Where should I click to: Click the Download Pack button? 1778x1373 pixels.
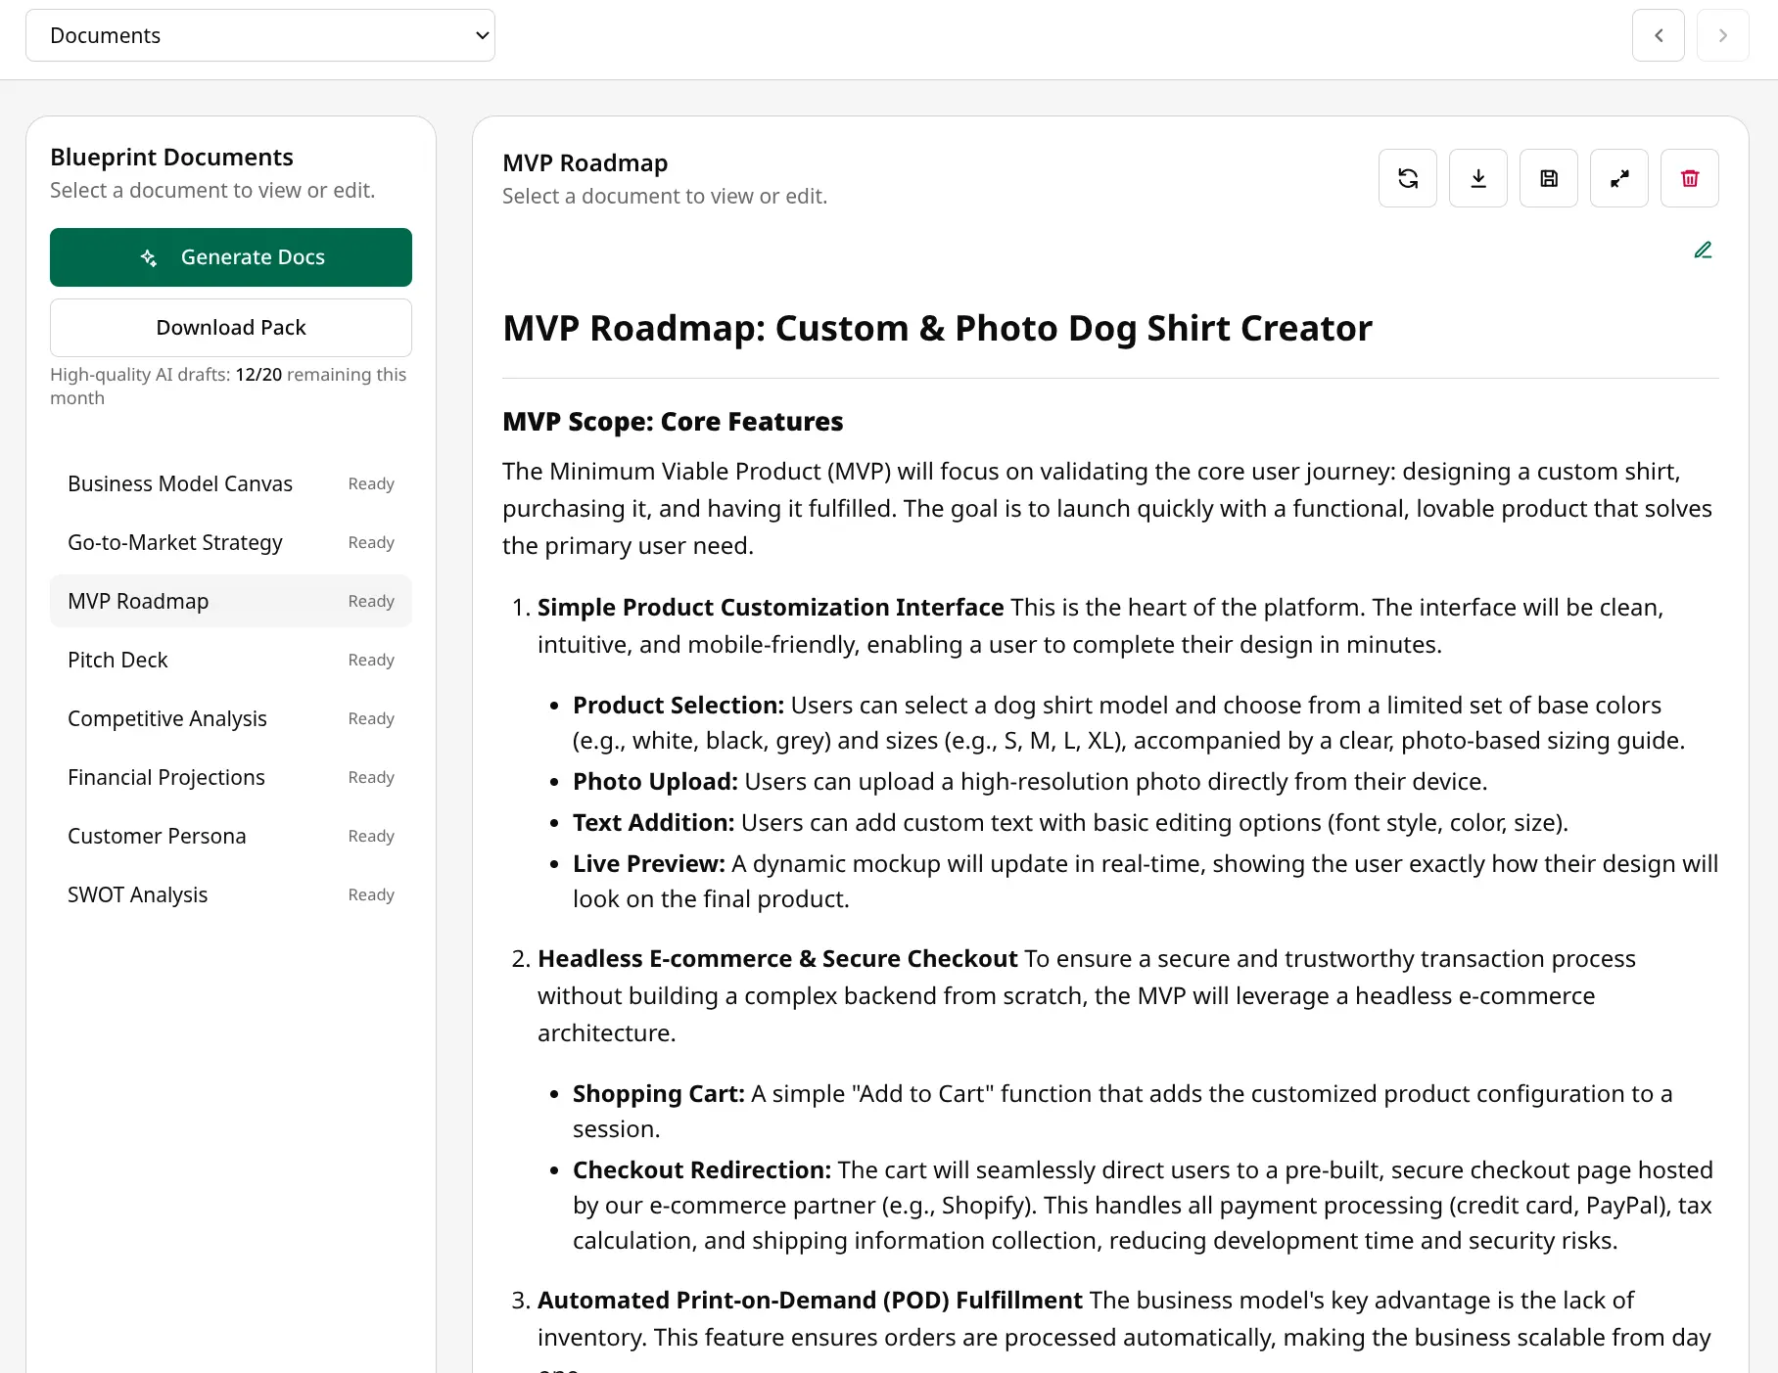[x=230, y=327]
